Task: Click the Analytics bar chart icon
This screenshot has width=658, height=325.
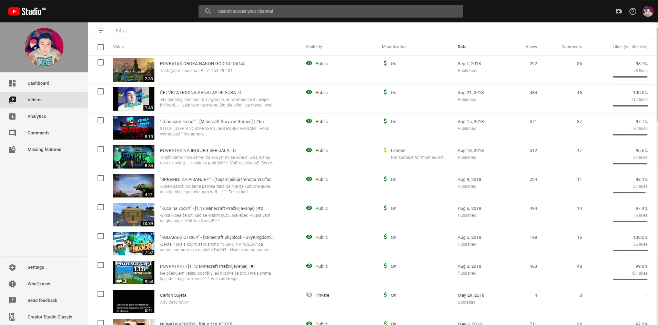Action: tap(12, 116)
